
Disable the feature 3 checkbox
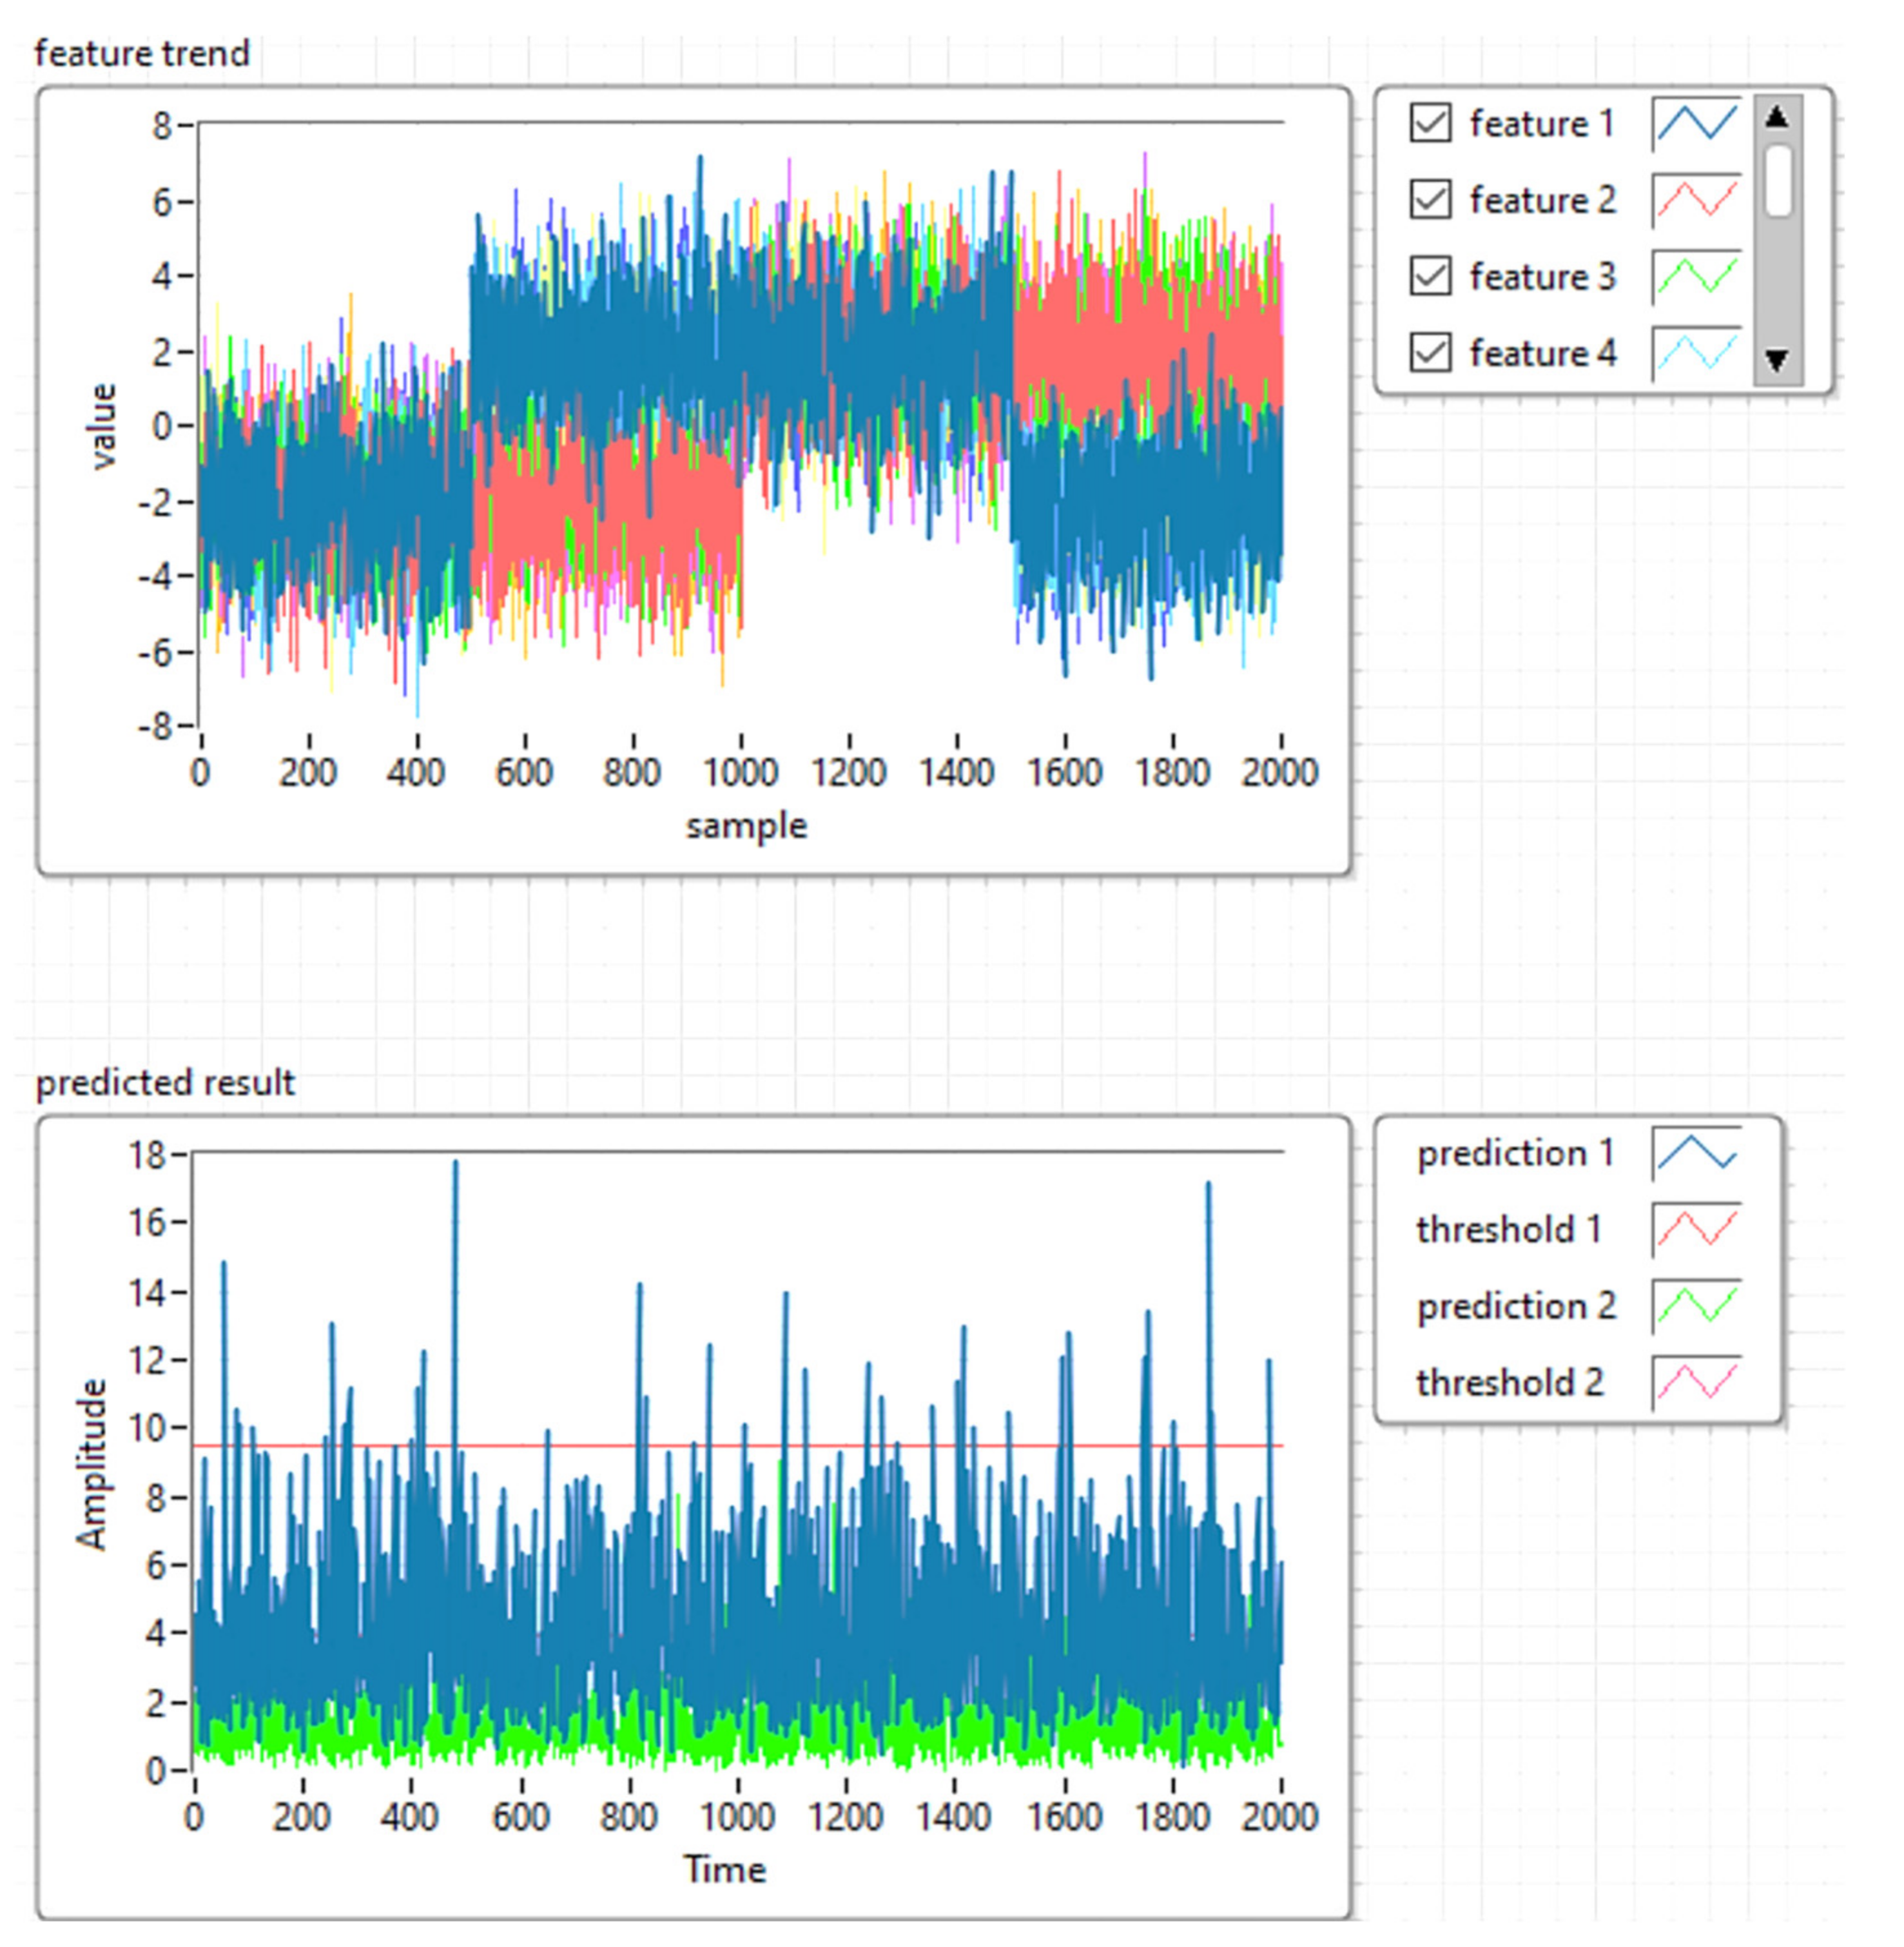tap(1430, 276)
